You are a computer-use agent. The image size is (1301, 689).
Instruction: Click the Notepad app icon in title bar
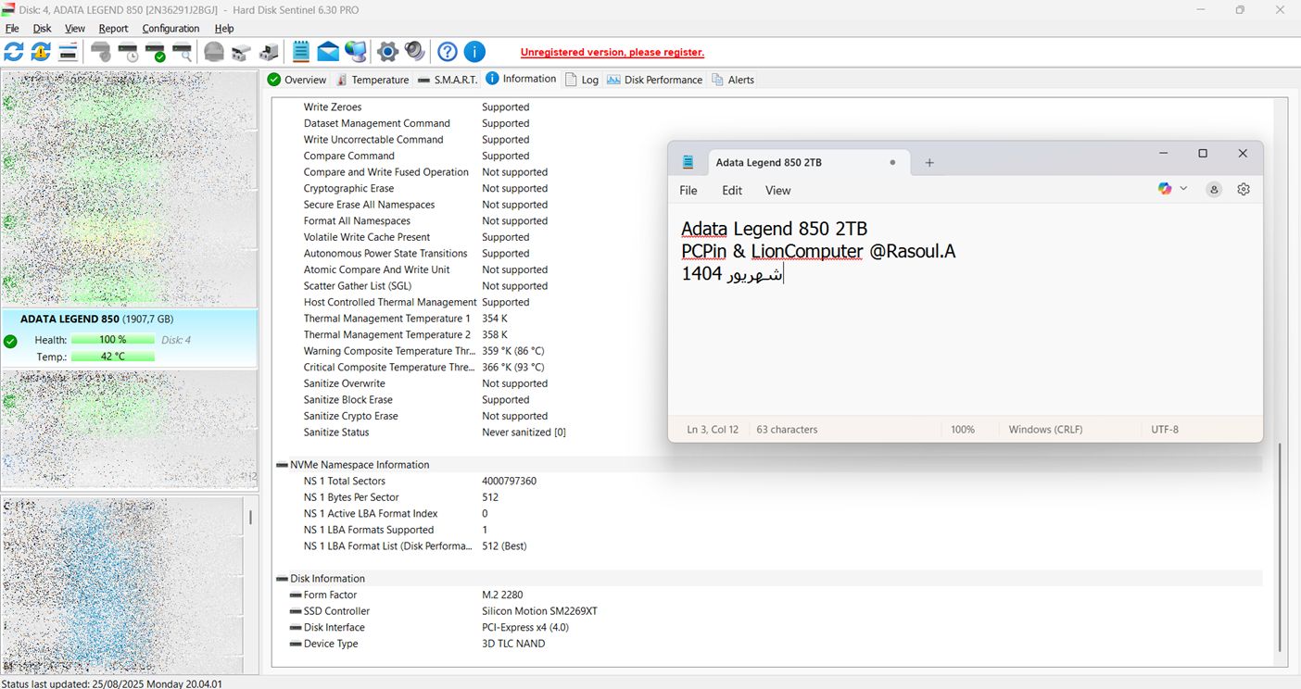688,162
